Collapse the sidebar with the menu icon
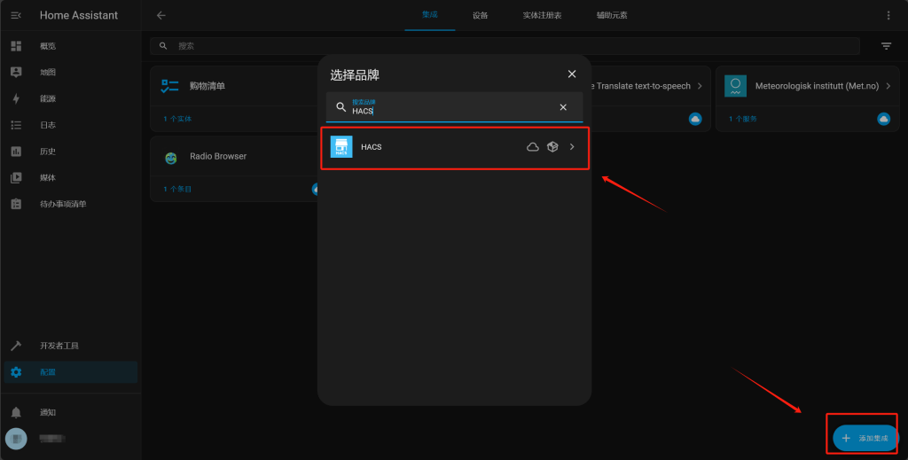This screenshot has height=460, width=908. [x=16, y=16]
